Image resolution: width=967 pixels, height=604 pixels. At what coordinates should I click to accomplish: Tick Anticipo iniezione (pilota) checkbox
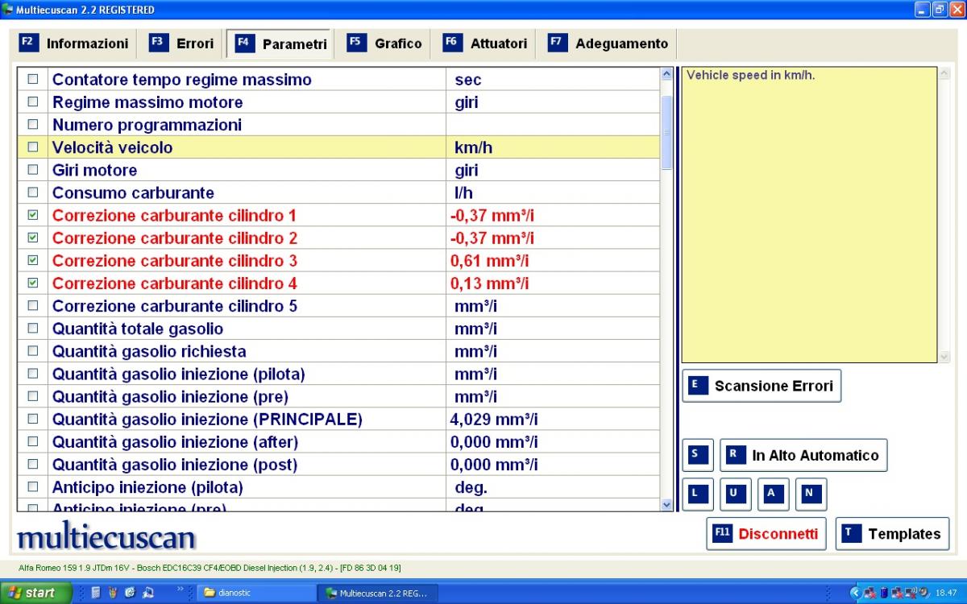33,486
